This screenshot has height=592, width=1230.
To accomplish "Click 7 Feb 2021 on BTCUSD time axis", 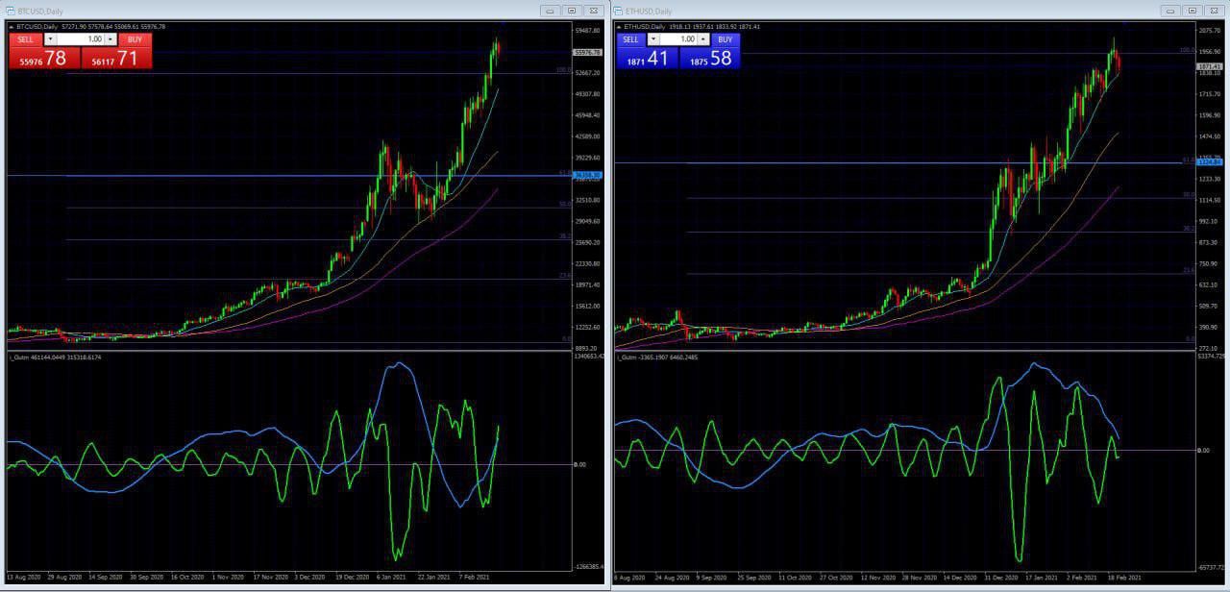I will [x=474, y=577].
